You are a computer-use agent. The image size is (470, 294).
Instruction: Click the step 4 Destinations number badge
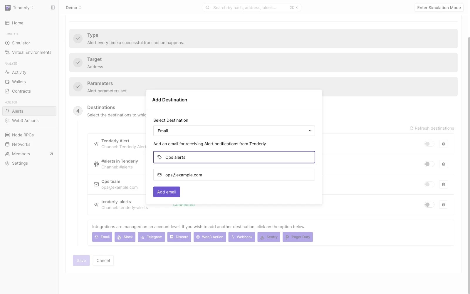78,111
